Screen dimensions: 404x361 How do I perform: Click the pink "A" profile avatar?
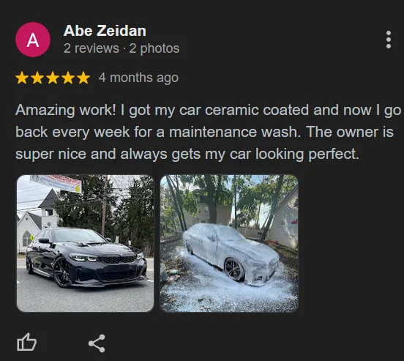click(x=33, y=40)
